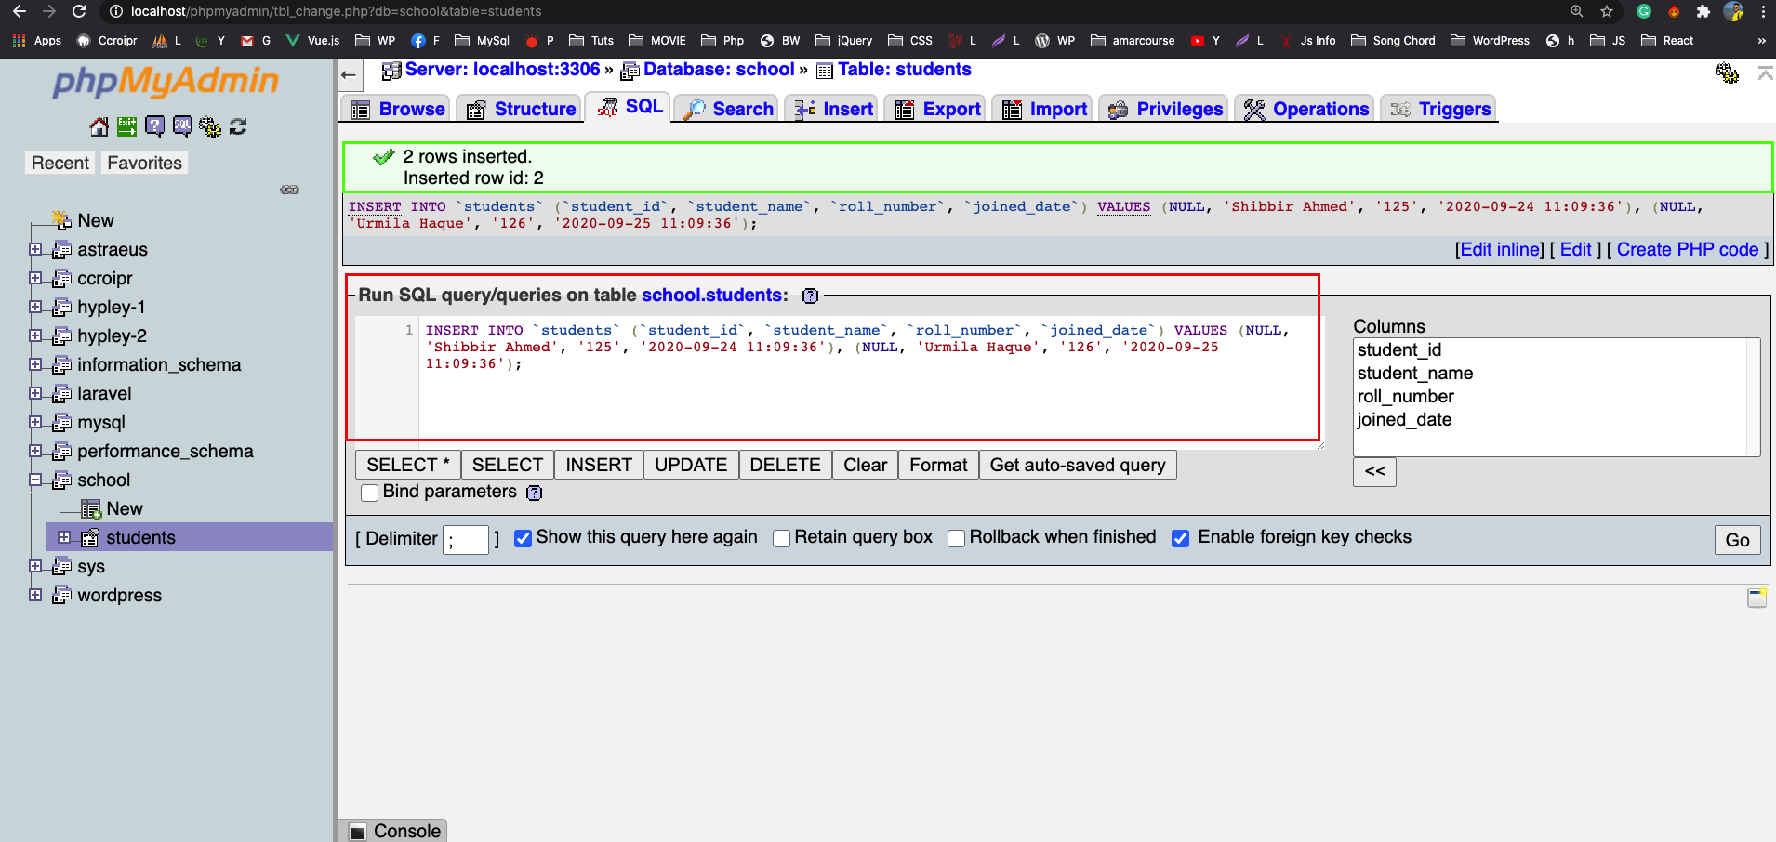1776x842 pixels.
Task: Select roll_number in Columns list
Action: point(1405,397)
